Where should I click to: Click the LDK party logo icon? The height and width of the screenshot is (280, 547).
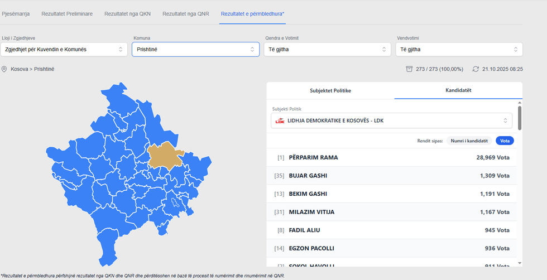pos(280,120)
